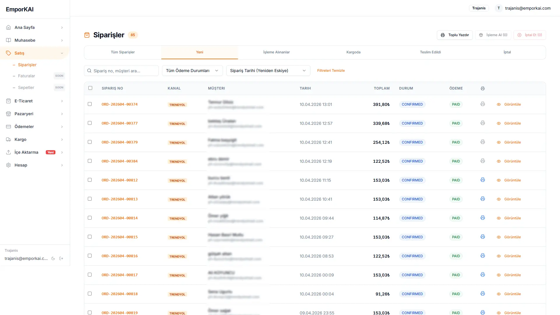Open the Sipariş Tarihi sort dropdown
Screen dimensions: 560x315
point(268,71)
